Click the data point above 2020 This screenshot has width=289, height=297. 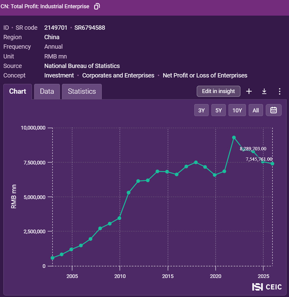(215, 175)
